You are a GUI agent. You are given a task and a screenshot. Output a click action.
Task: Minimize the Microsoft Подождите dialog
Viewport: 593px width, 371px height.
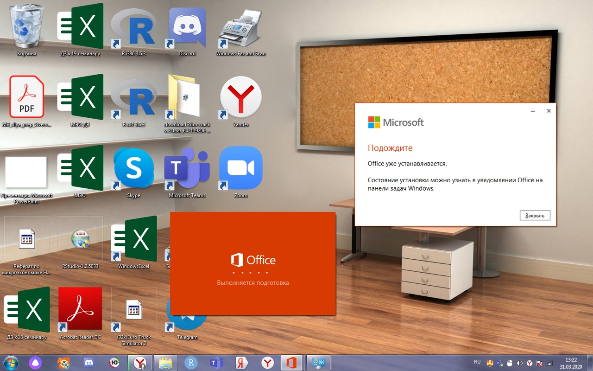pos(533,111)
